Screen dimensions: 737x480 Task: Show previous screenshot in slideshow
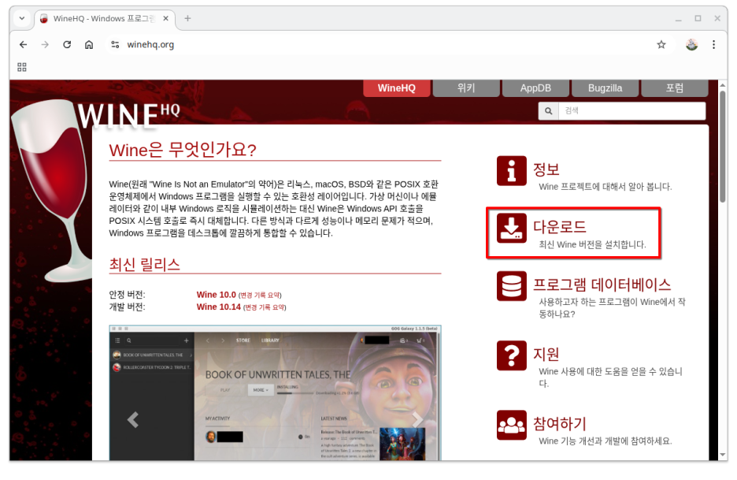pyautogui.click(x=133, y=419)
